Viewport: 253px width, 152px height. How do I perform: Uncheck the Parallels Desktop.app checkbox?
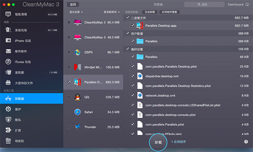point(132,25)
